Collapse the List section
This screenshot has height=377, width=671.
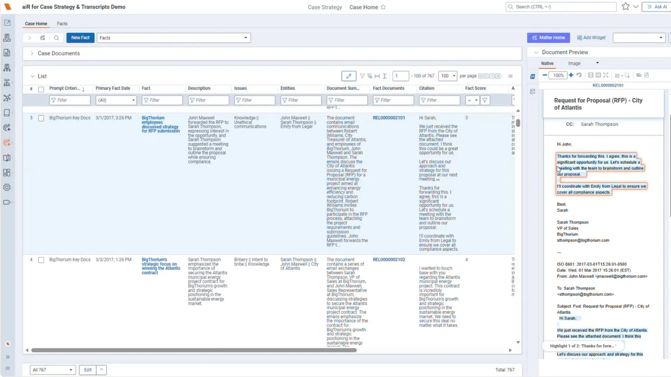coord(32,76)
